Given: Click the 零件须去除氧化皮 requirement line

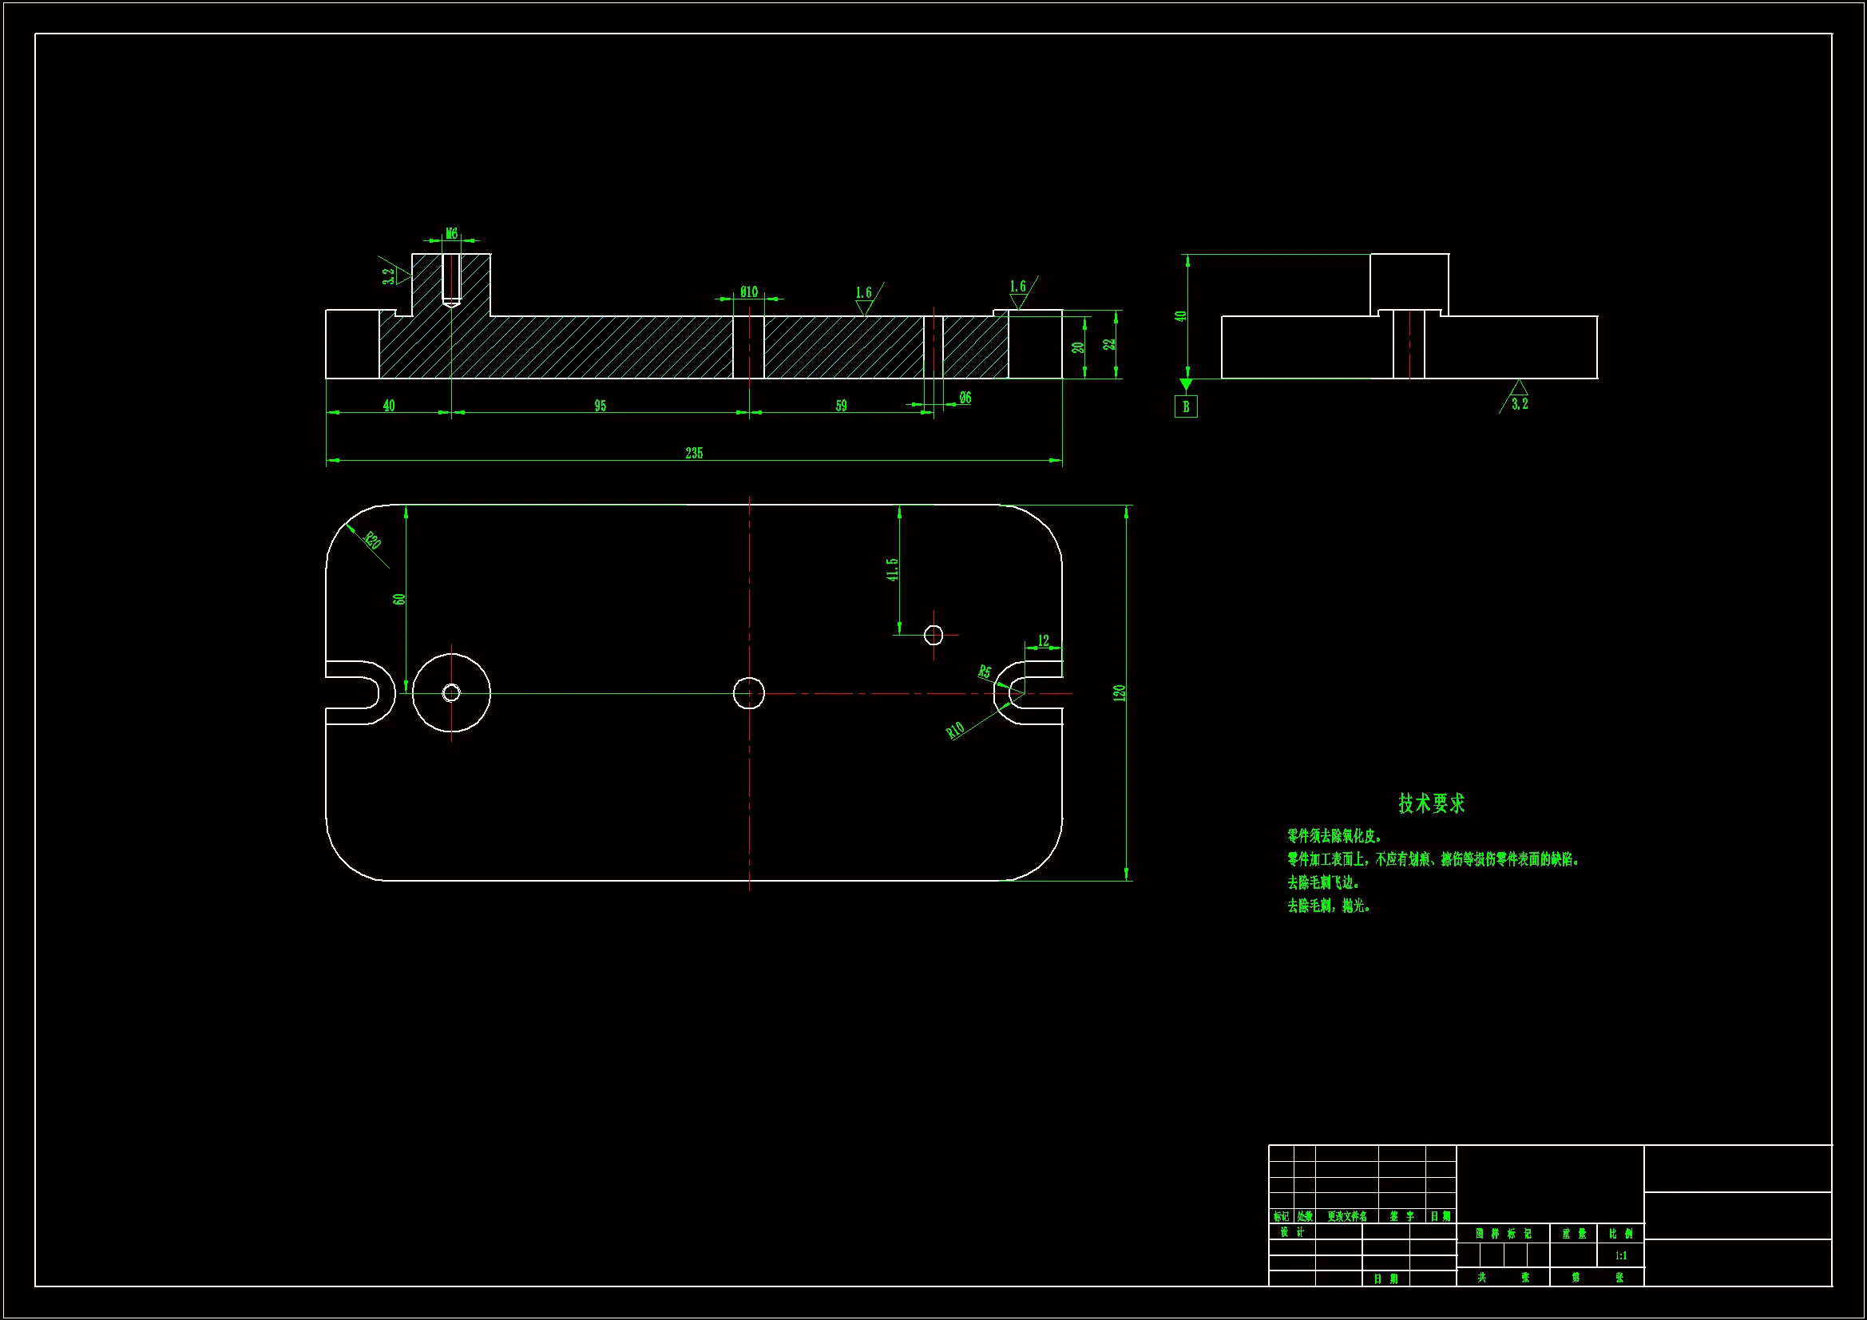Looking at the screenshot, I should (x=1334, y=836).
